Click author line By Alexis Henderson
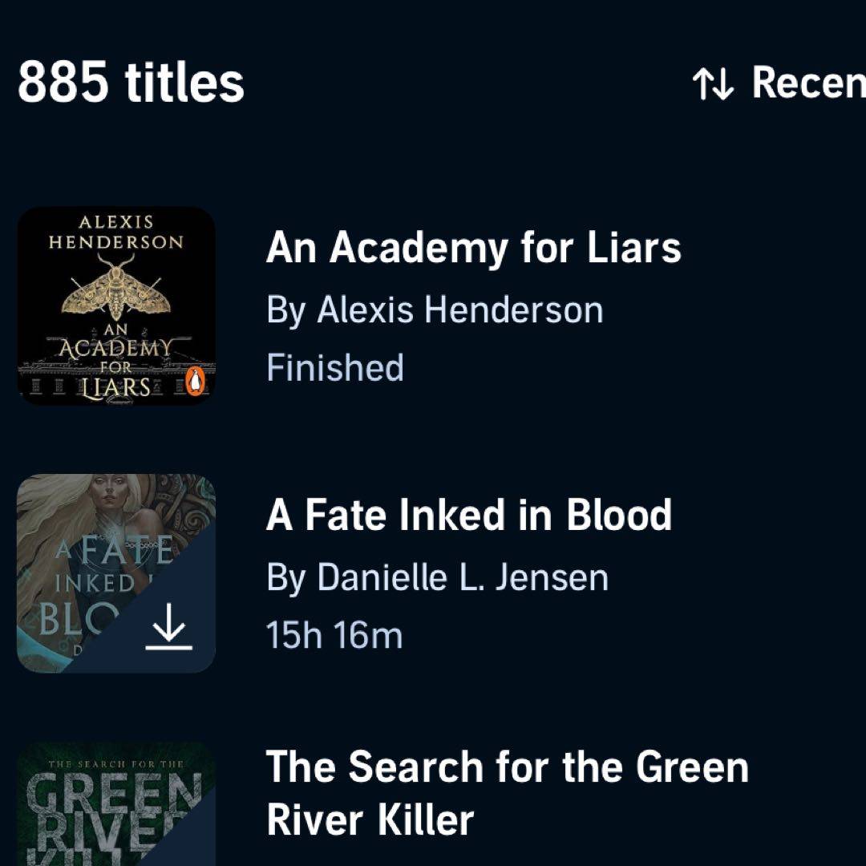The image size is (866, 866). pyautogui.click(x=435, y=310)
